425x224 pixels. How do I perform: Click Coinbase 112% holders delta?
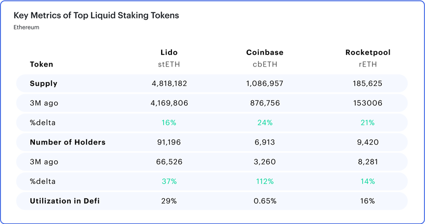(x=265, y=181)
